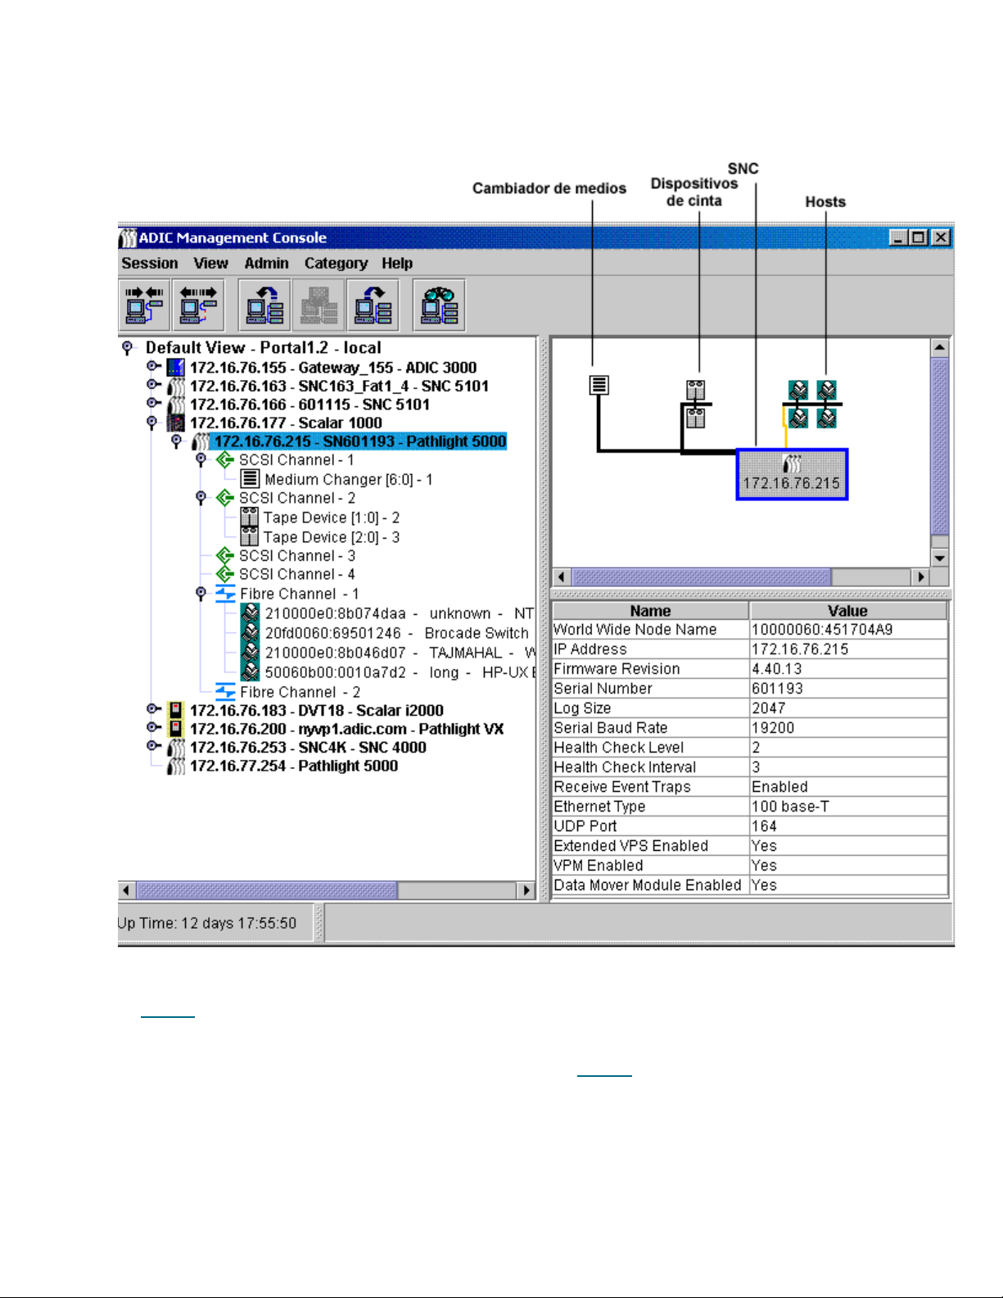Click the Serial Baud Rate value 19200
Screen dimensions: 1003x1298
click(x=773, y=728)
